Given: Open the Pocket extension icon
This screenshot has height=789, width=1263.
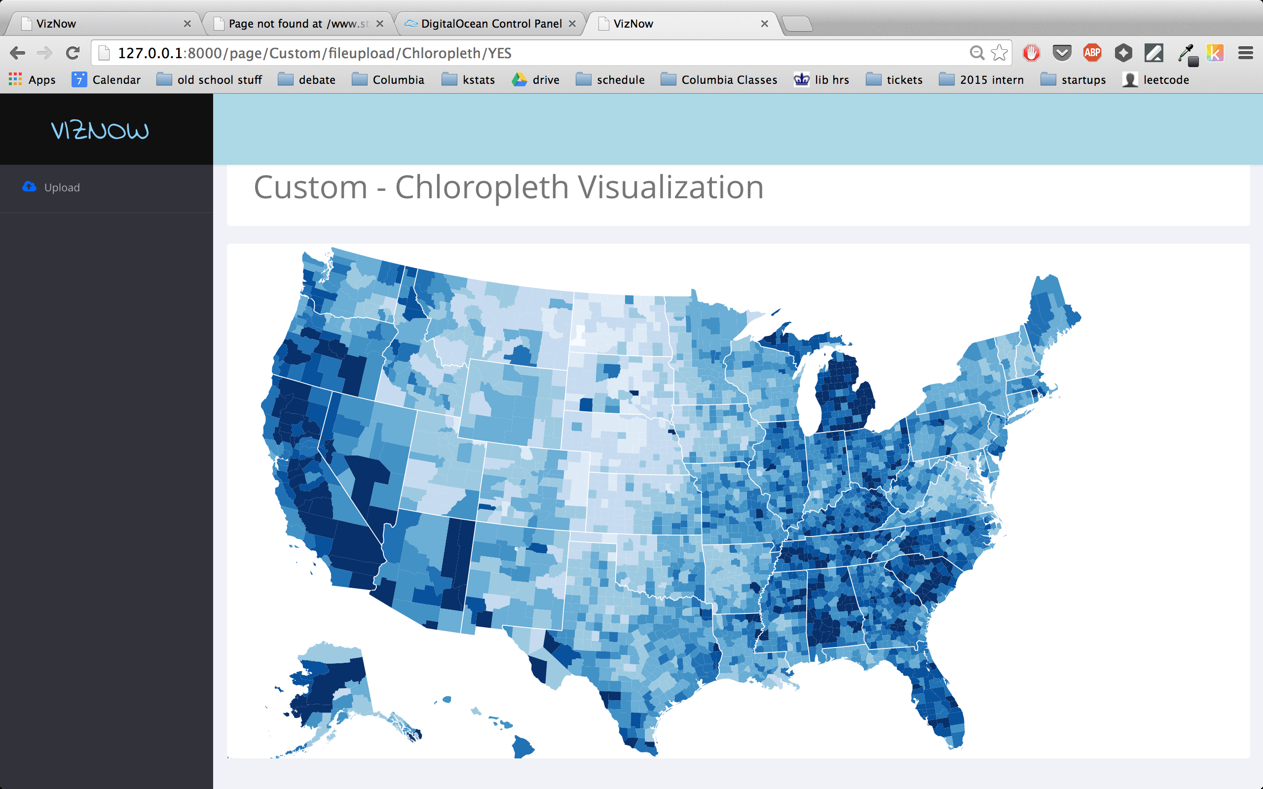Looking at the screenshot, I should coord(1062,53).
